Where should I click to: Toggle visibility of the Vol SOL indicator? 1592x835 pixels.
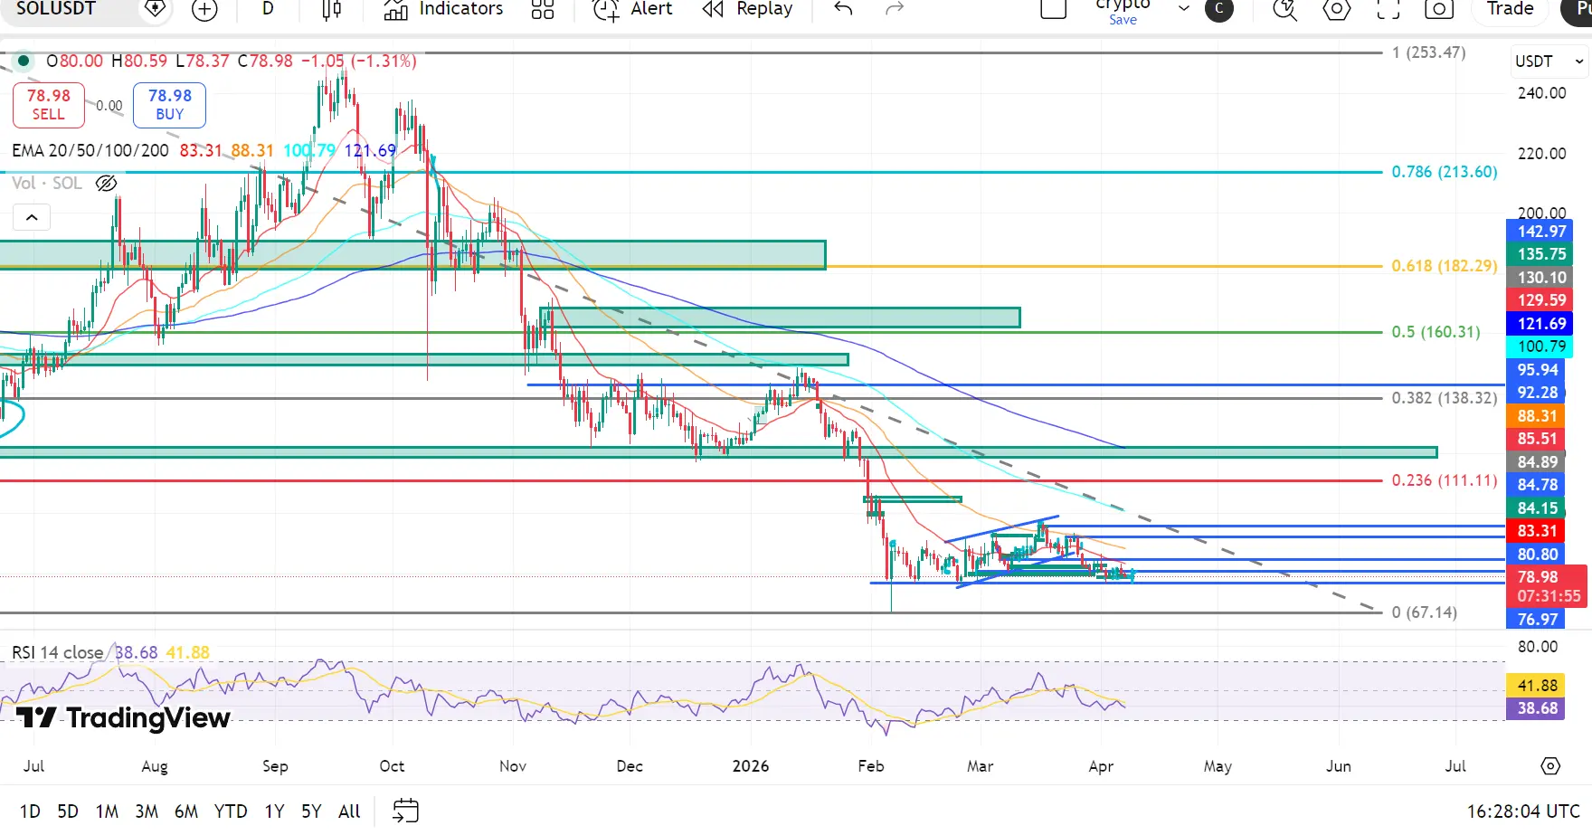click(x=106, y=184)
